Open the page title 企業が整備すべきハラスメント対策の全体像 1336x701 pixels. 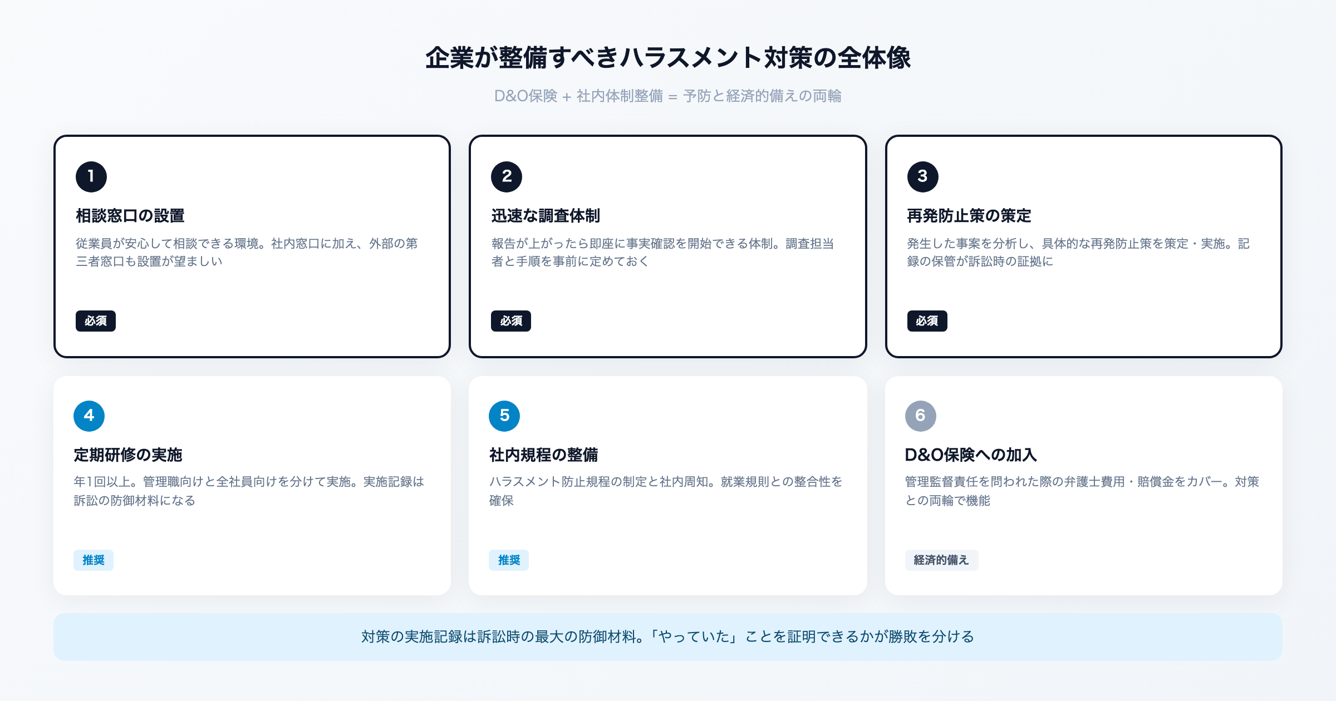pos(668,57)
